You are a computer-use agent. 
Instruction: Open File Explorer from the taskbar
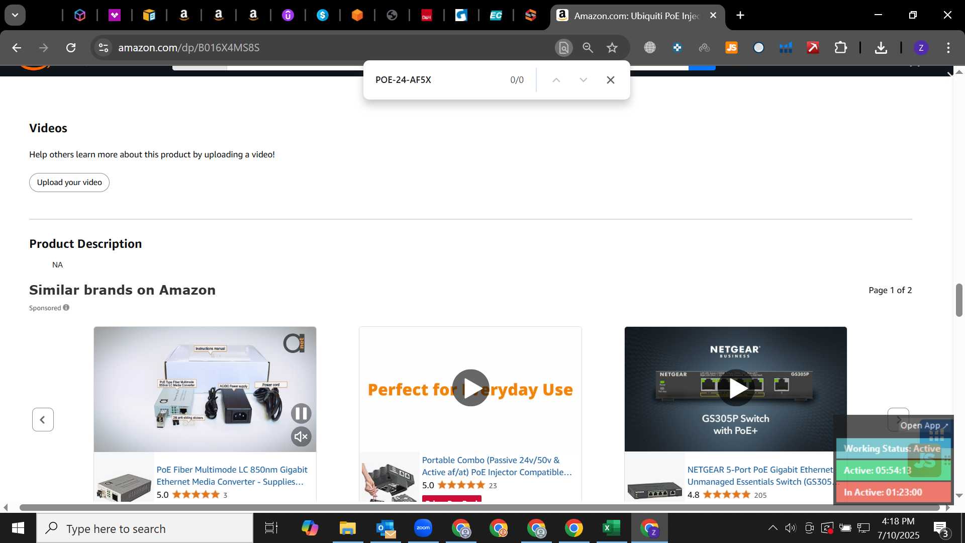(x=347, y=528)
